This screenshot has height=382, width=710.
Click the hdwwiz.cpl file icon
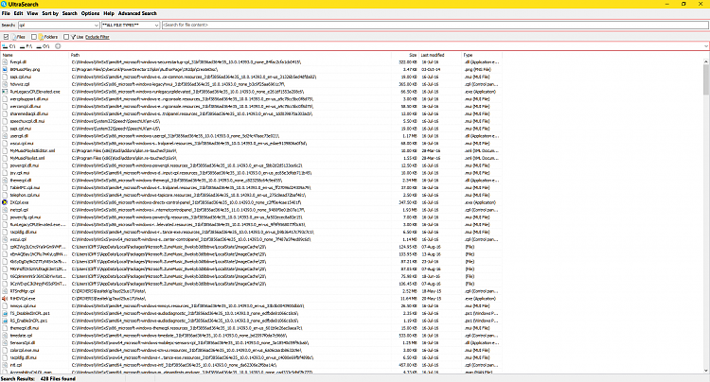pyautogui.click(x=5, y=84)
